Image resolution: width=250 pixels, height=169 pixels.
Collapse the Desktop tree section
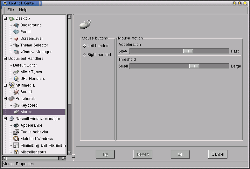(5, 18)
